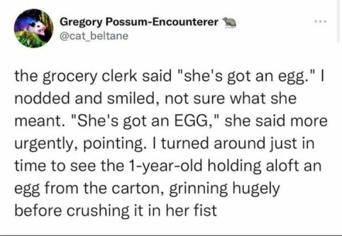
Task: Click the rat emoji beside the name
Action: coord(229,22)
